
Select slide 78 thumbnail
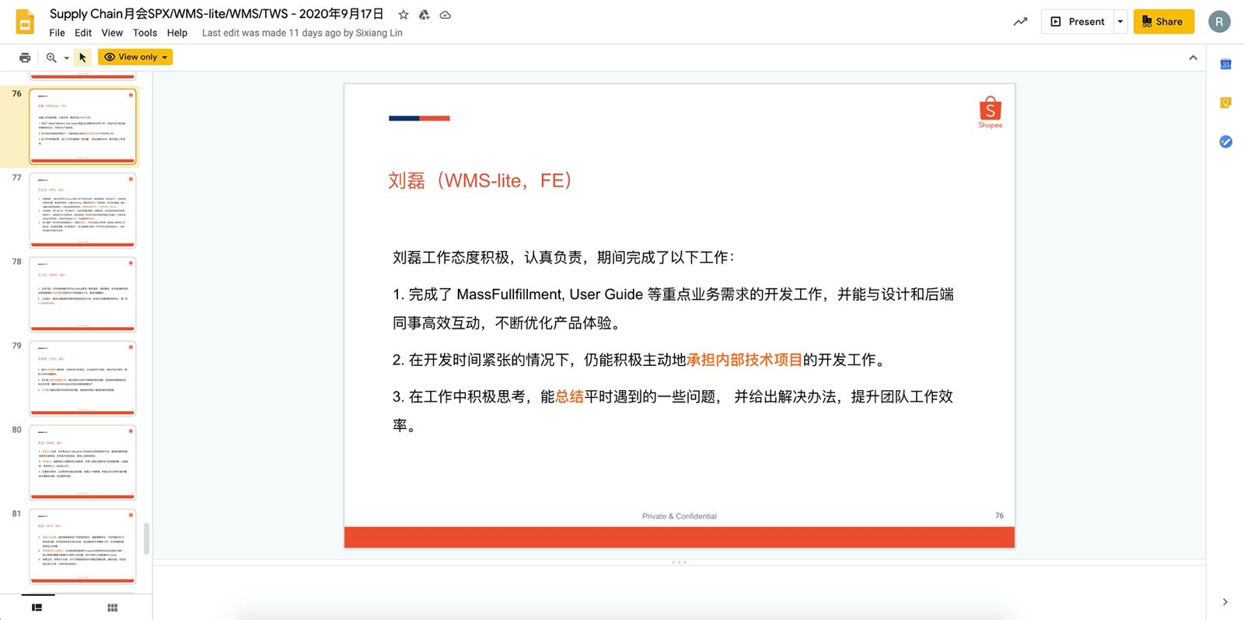[x=82, y=294]
